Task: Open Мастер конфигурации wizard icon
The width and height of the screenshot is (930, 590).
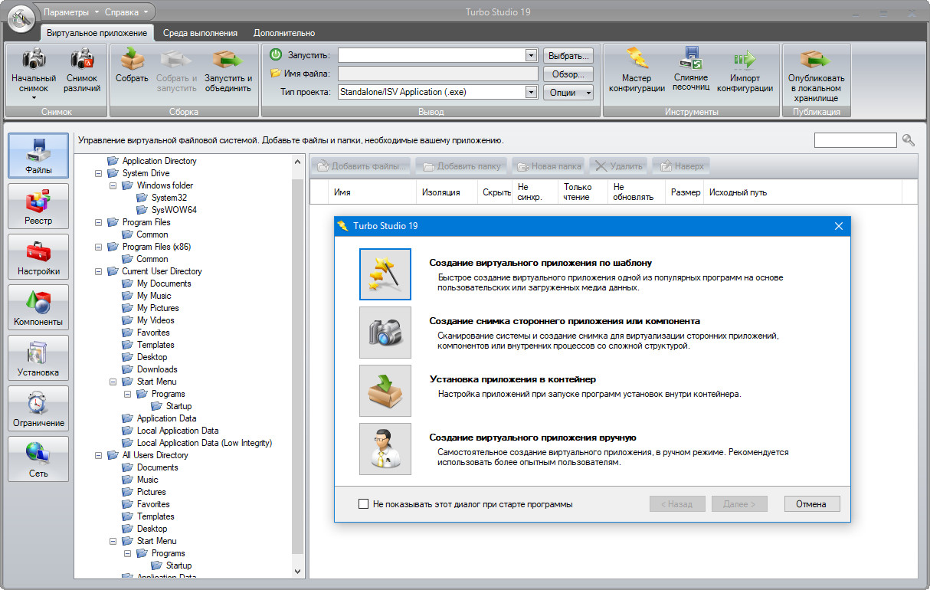Action: [637, 60]
